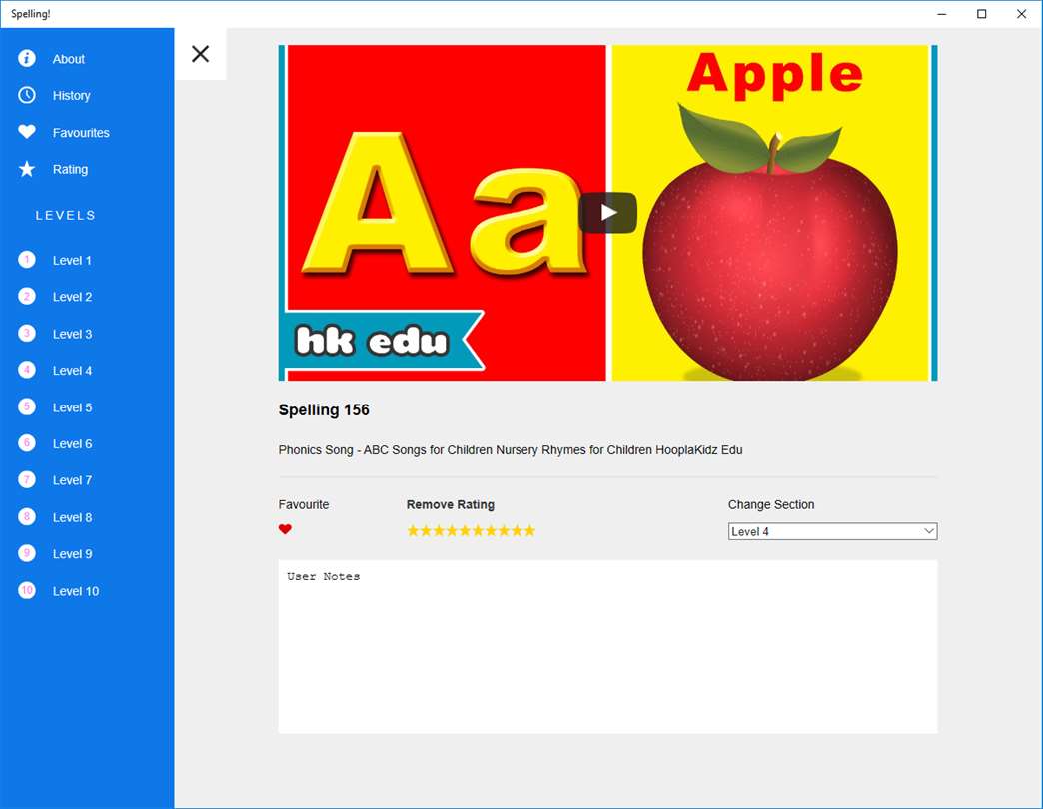Select the Level 8 number badge

(27, 517)
